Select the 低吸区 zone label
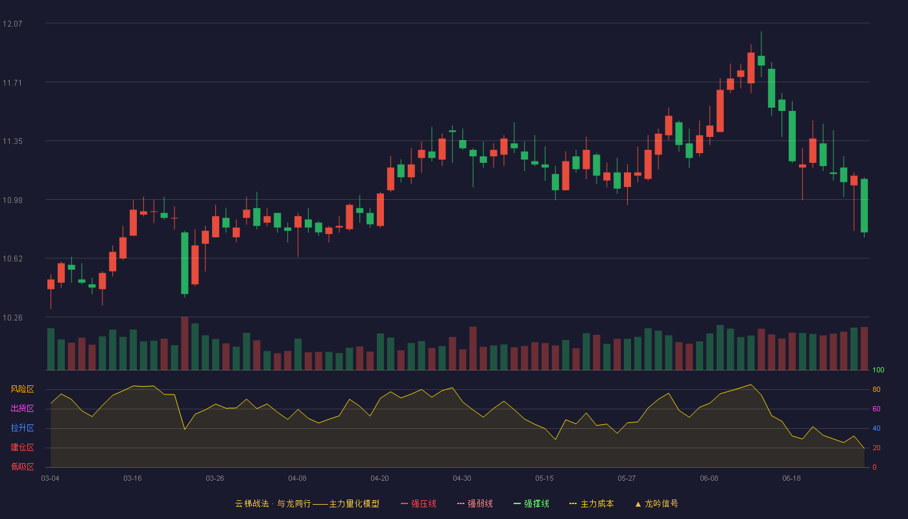 [22, 466]
